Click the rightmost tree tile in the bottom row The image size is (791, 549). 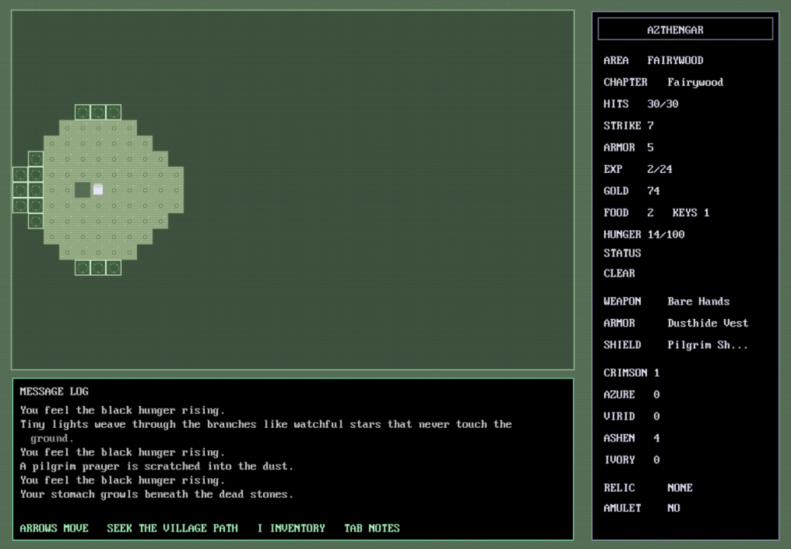click(114, 268)
